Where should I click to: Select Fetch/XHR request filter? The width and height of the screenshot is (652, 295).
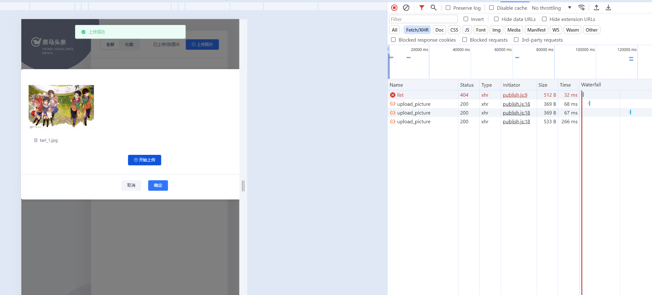coord(417,30)
